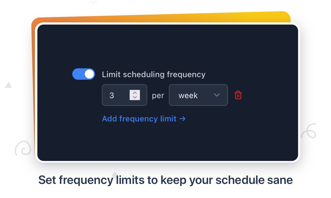The image size is (331, 198).
Task: Toggle off the Limit scheduling frequency switch
Action: tap(84, 74)
